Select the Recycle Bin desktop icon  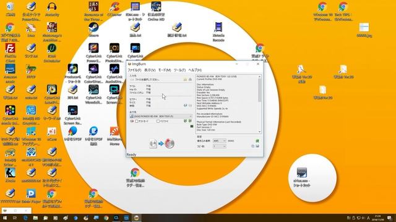pos(10,10)
